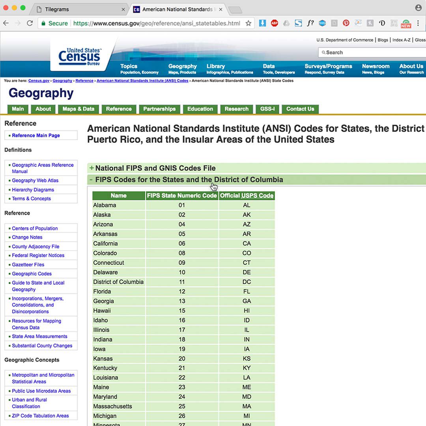The width and height of the screenshot is (426, 426).
Task: Select the green Partnerships tab
Action: click(159, 109)
